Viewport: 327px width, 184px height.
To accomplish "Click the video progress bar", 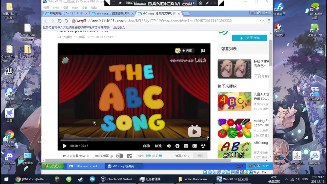I will click(x=134, y=141).
